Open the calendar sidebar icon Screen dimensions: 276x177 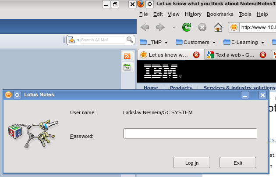pyautogui.click(x=127, y=67)
